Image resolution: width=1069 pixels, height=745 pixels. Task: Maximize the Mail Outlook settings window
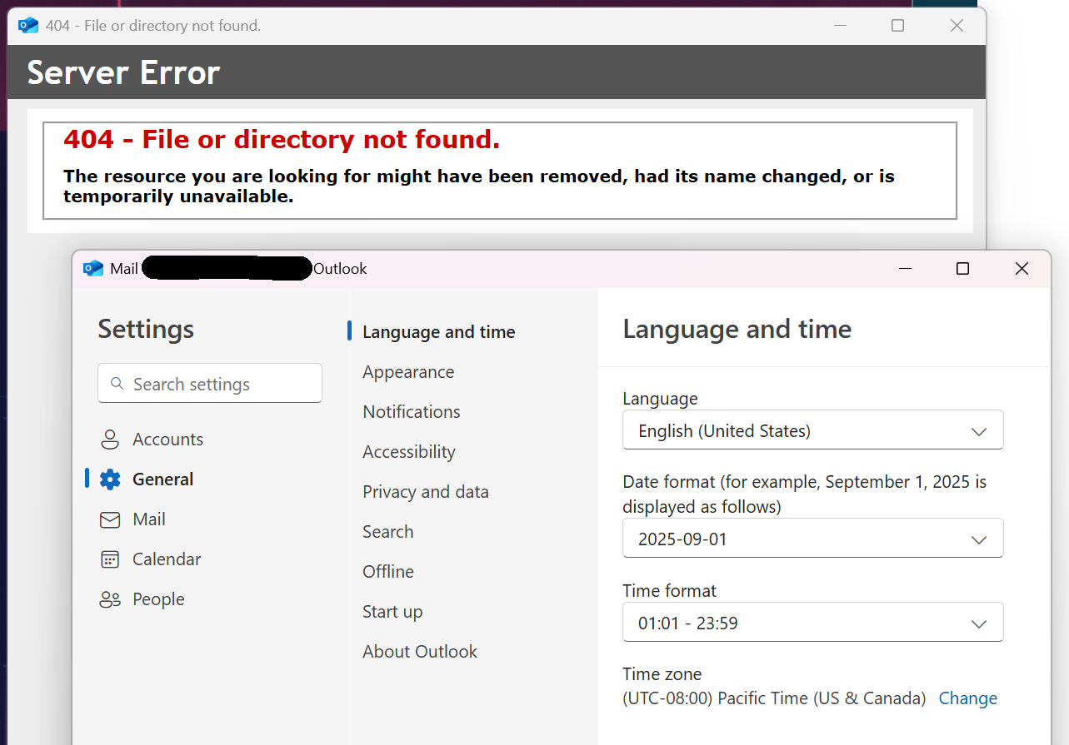(x=962, y=268)
